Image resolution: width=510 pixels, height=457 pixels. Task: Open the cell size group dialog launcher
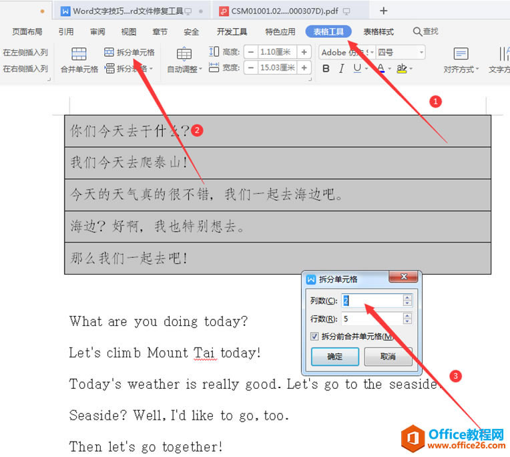coord(310,79)
